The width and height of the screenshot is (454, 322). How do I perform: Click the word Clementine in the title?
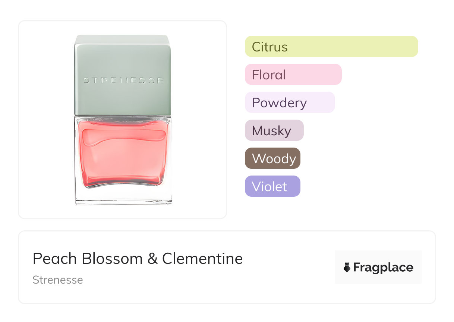pos(202,259)
